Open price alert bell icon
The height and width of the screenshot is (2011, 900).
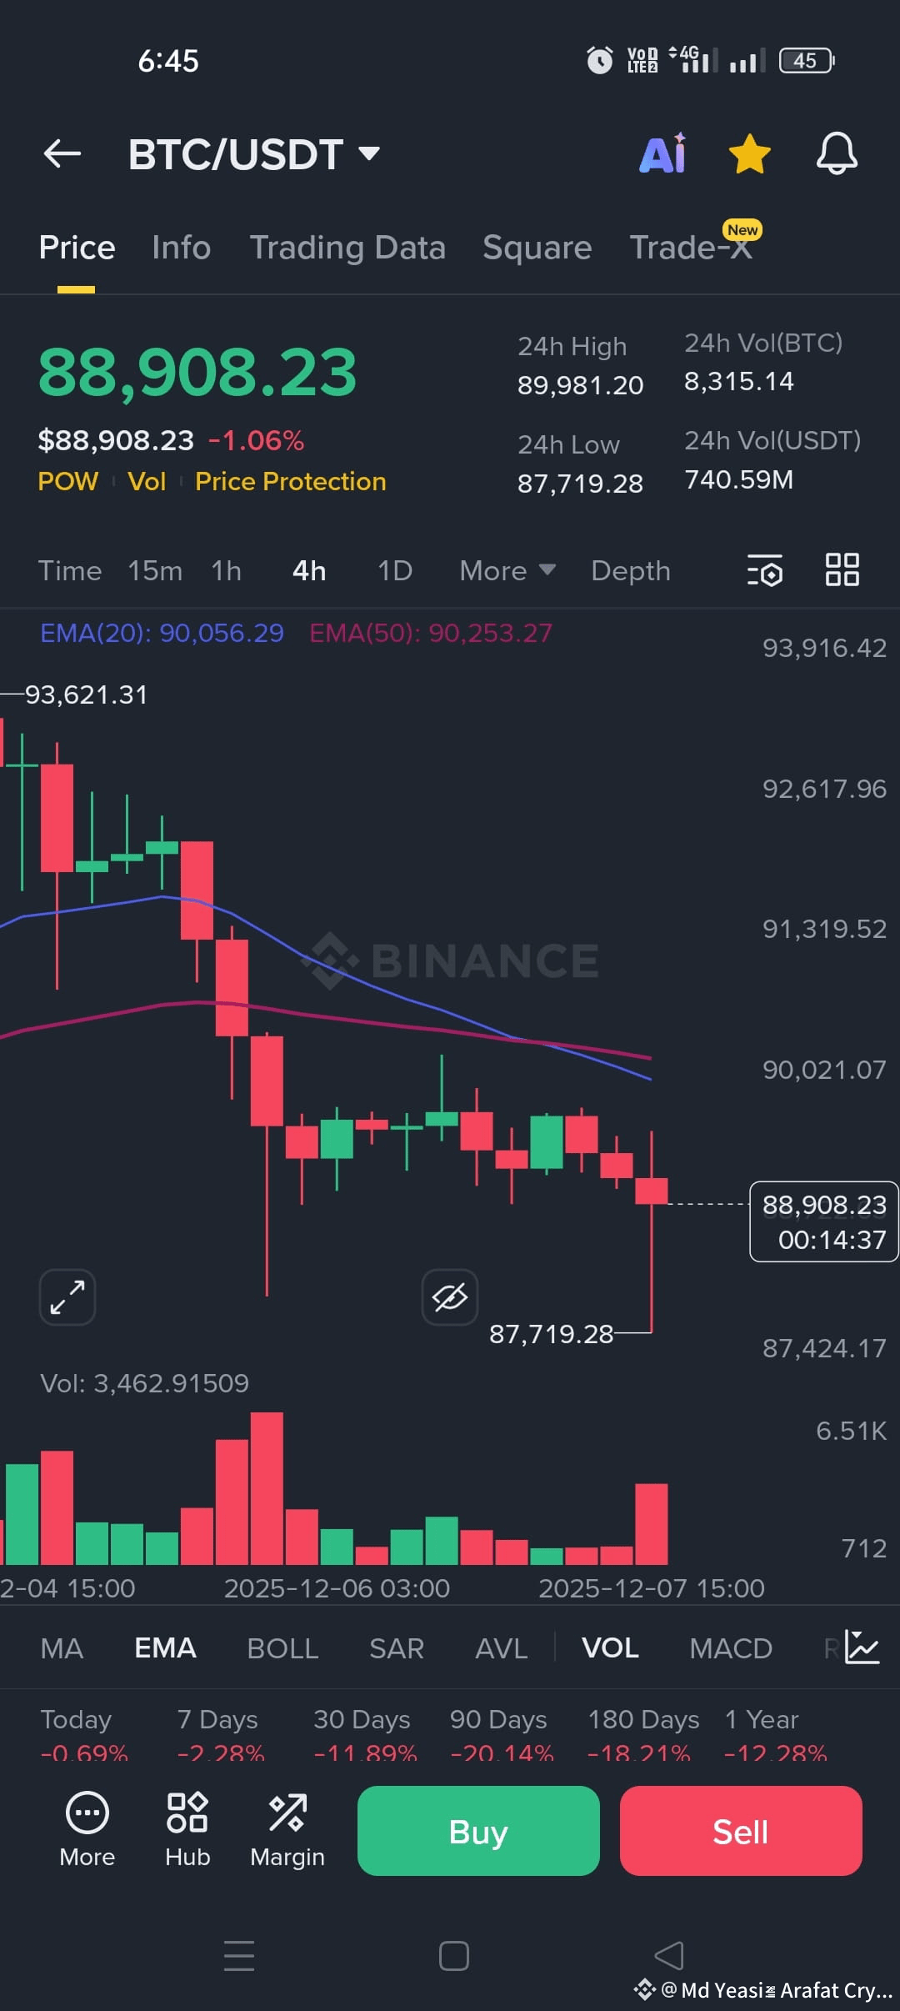point(837,153)
